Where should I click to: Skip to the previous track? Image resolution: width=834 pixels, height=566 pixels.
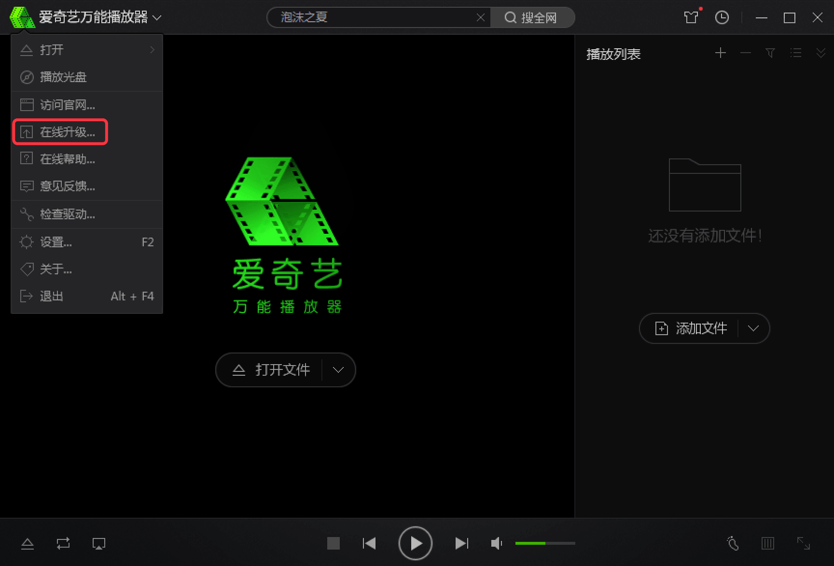click(369, 543)
